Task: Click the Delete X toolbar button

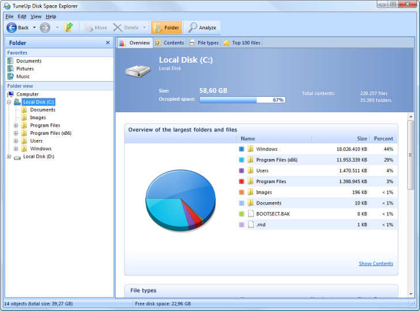Action: point(126,28)
